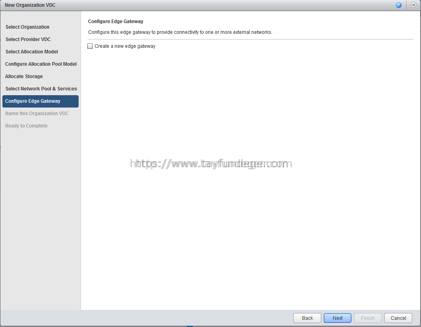This screenshot has width=421, height=327.
Task: Select the Ready to Complete step
Action: click(26, 126)
